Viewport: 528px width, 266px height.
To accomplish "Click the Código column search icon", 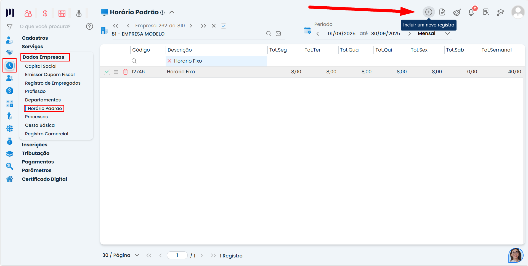I will pos(134,61).
